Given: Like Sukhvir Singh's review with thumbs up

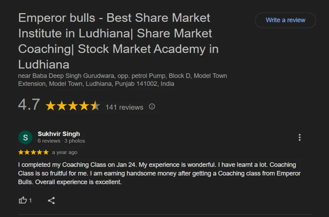Looking at the screenshot, I should click(x=22, y=200).
